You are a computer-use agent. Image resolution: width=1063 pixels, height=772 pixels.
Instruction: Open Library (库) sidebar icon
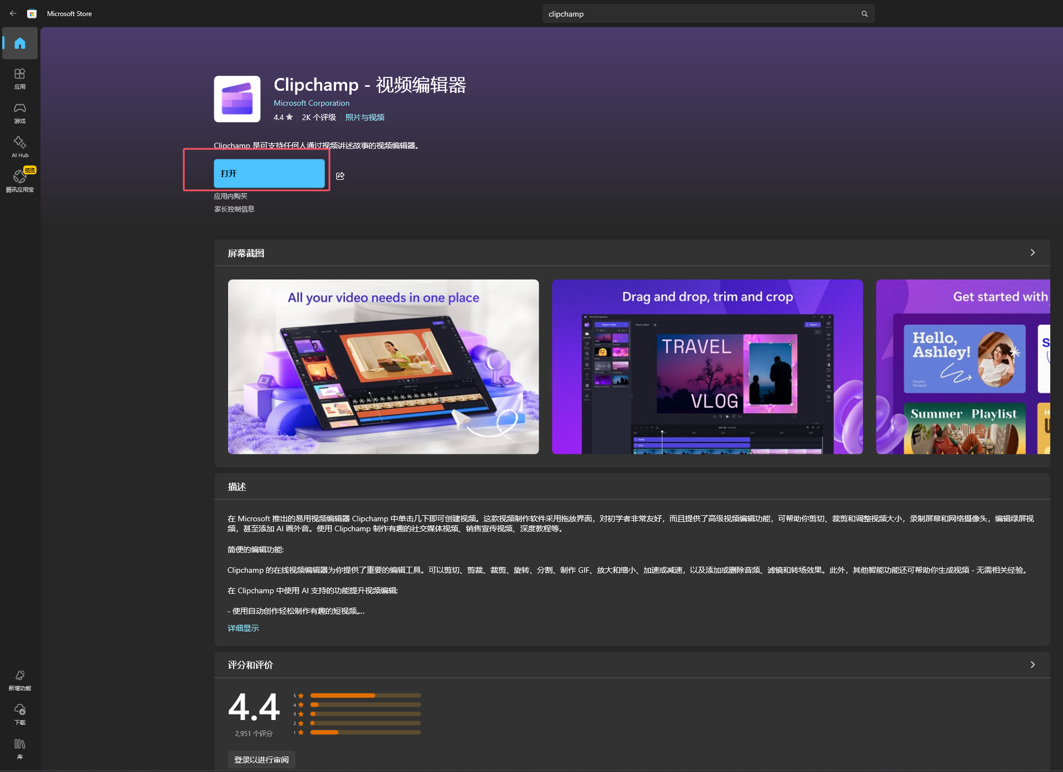(x=20, y=748)
